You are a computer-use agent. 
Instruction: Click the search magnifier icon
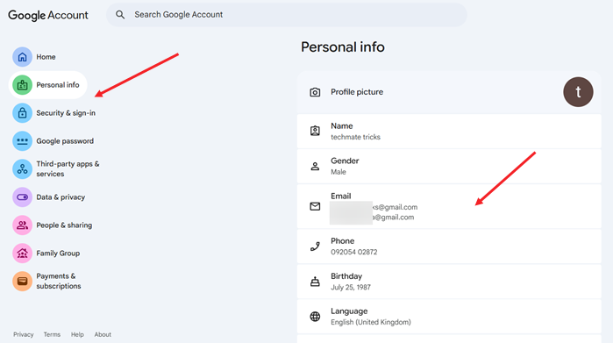(x=120, y=15)
